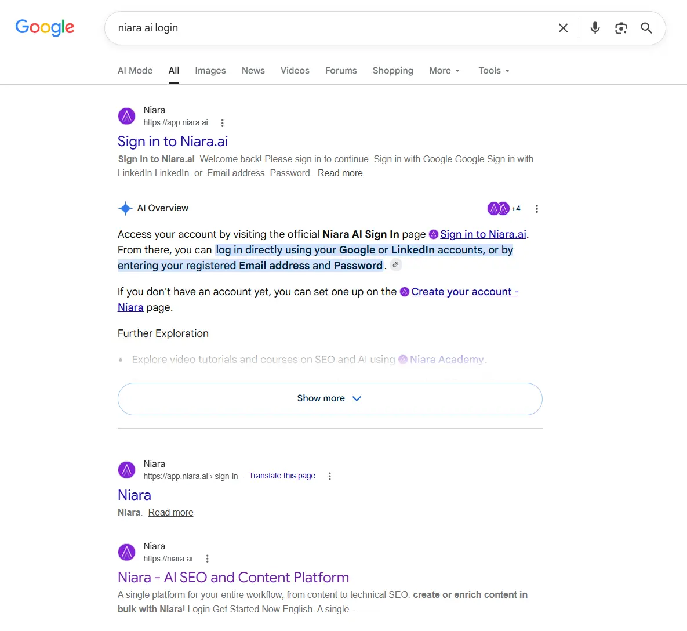Click Niara favicon of the app.niara.ai result
This screenshot has width=687, height=631.
pos(126,116)
